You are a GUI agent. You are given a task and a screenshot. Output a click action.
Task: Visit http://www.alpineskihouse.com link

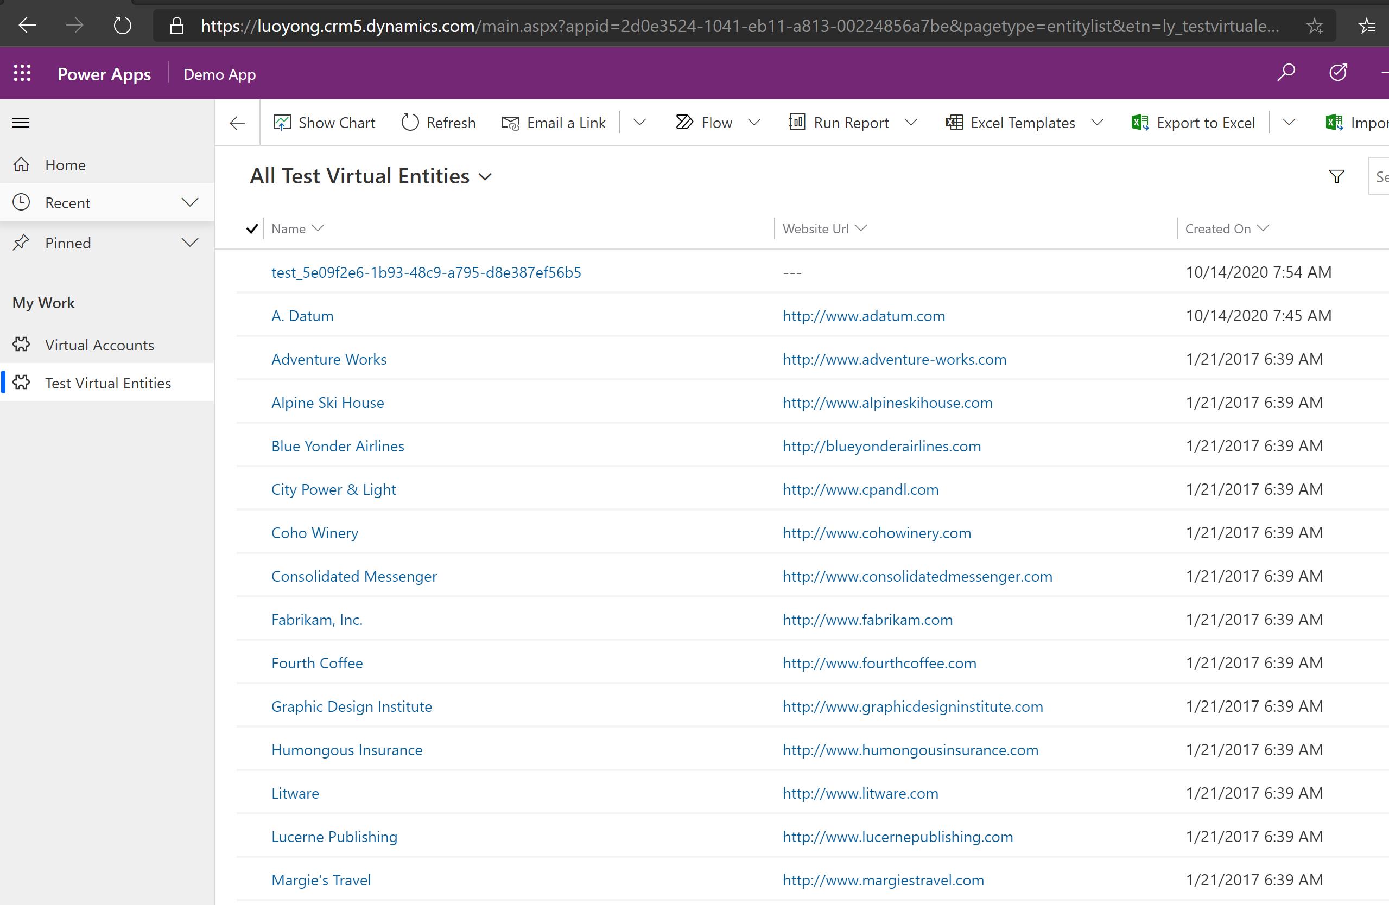click(887, 403)
